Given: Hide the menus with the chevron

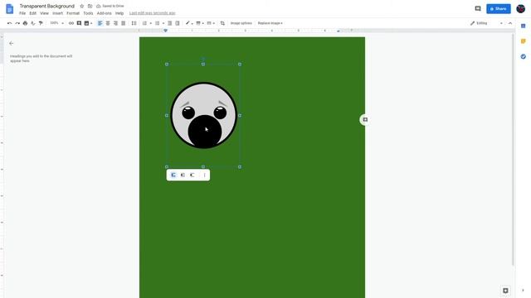Looking at the screenshot, I should (510, 23).
